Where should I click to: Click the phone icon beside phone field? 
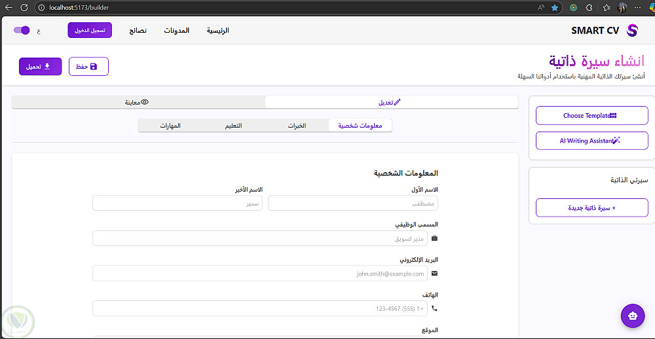click(x=434, y=308)
